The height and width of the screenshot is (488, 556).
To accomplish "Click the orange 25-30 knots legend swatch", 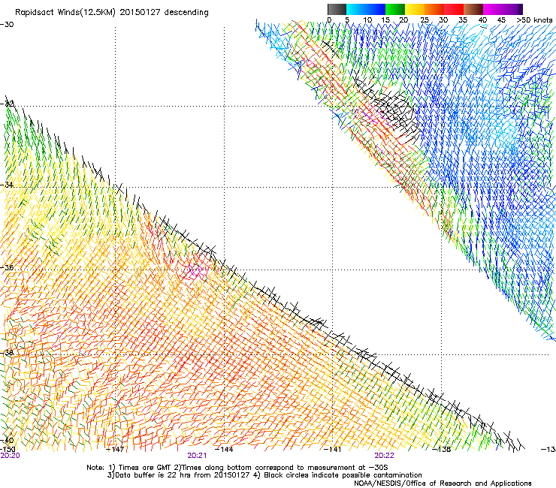I will [x=434, y=9].
